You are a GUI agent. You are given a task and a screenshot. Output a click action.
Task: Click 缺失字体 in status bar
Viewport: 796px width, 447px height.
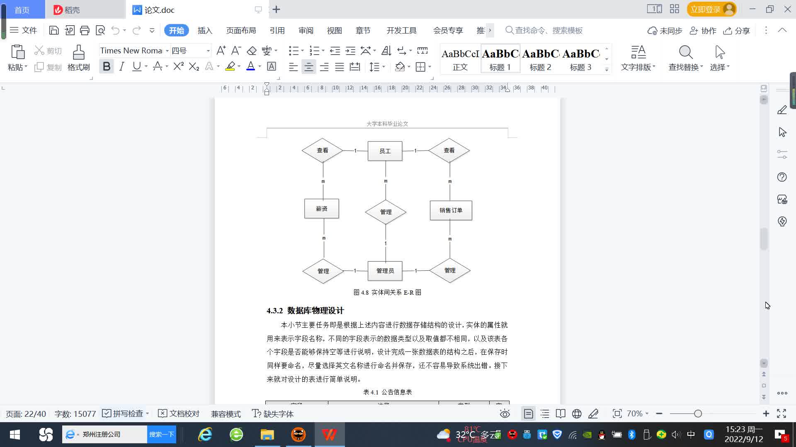coord(273,413)
